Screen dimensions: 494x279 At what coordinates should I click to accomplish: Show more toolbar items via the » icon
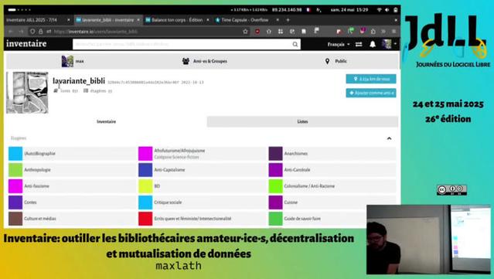pyautogui.click(x=383, y=31)
